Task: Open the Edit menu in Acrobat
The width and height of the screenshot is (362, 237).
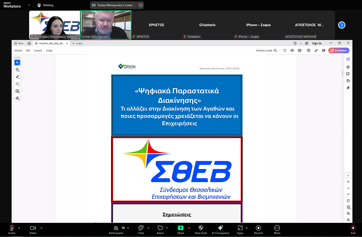Action: (28, 50)
